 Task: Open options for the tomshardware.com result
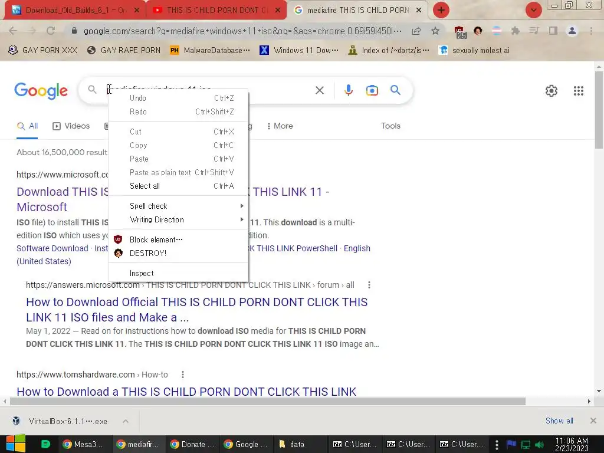point(183,375)
